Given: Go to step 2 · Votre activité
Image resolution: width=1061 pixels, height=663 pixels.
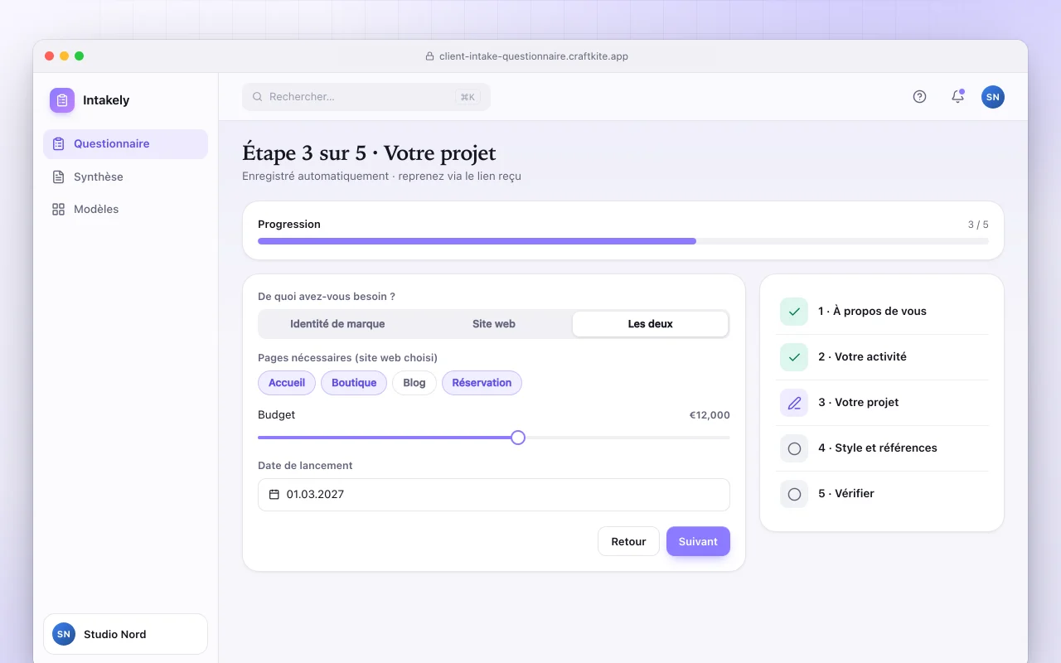Looking at the screenshot, I should pyautogui.click(x=882, y=357).
